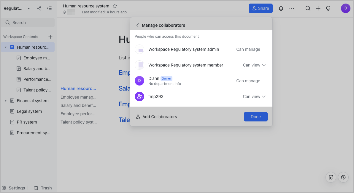Click the plus icon in top bar

point(318,8)
